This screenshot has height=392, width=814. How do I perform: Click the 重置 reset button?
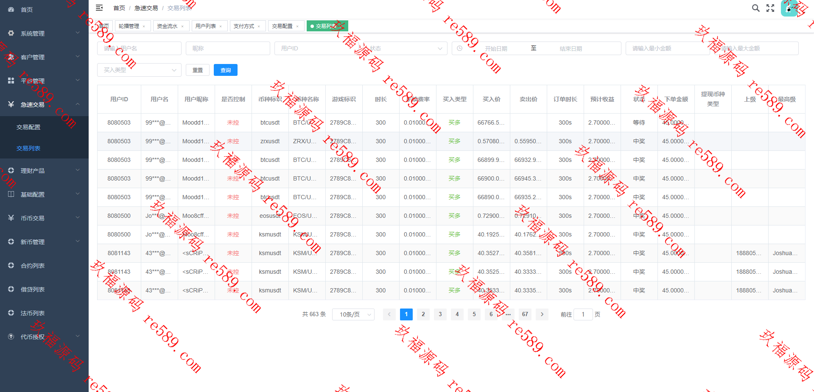coord(198,70)
